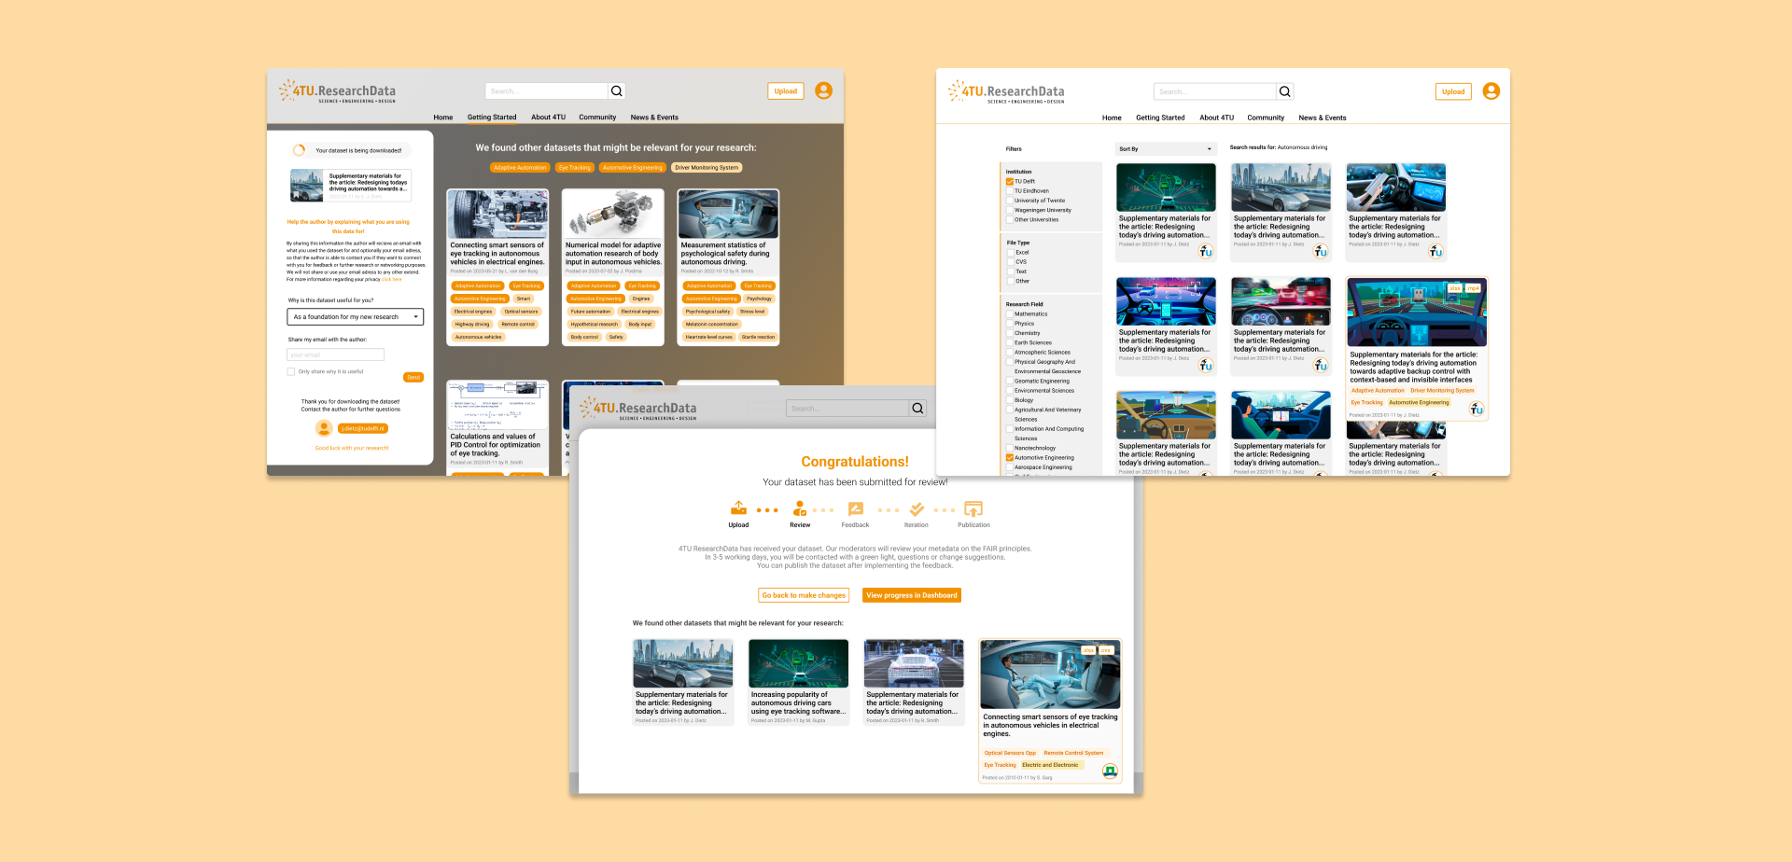This screenshot has width=1792, height=862.
Task: Select the Driver Monitoring System tag in the top tag row
Action: click(707, 168)
